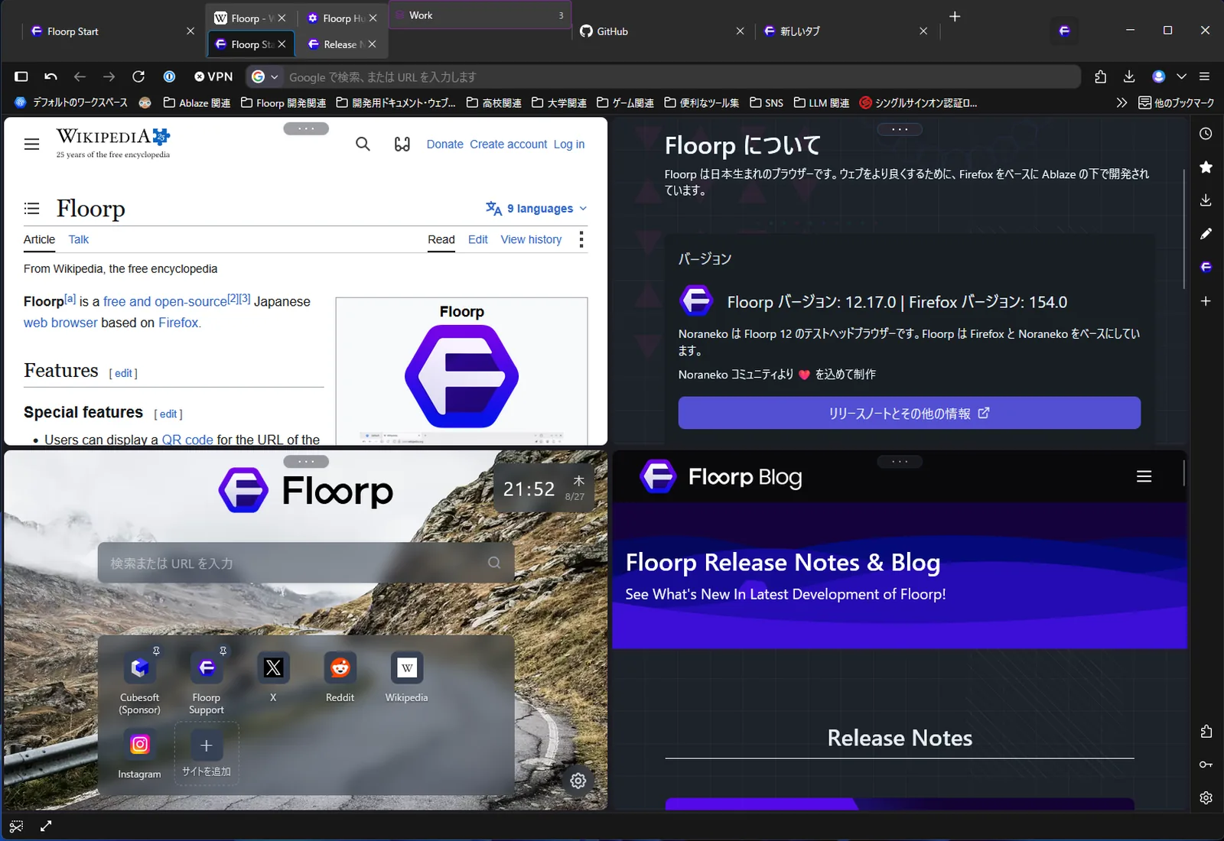Click the blue password manager toolbar icon

click(x=169, y=76)
